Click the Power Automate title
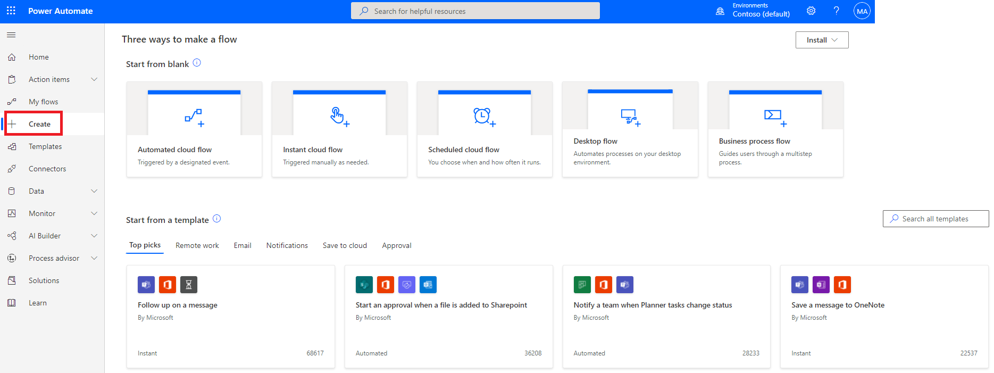Screen dimensions: 994x373 60,11
